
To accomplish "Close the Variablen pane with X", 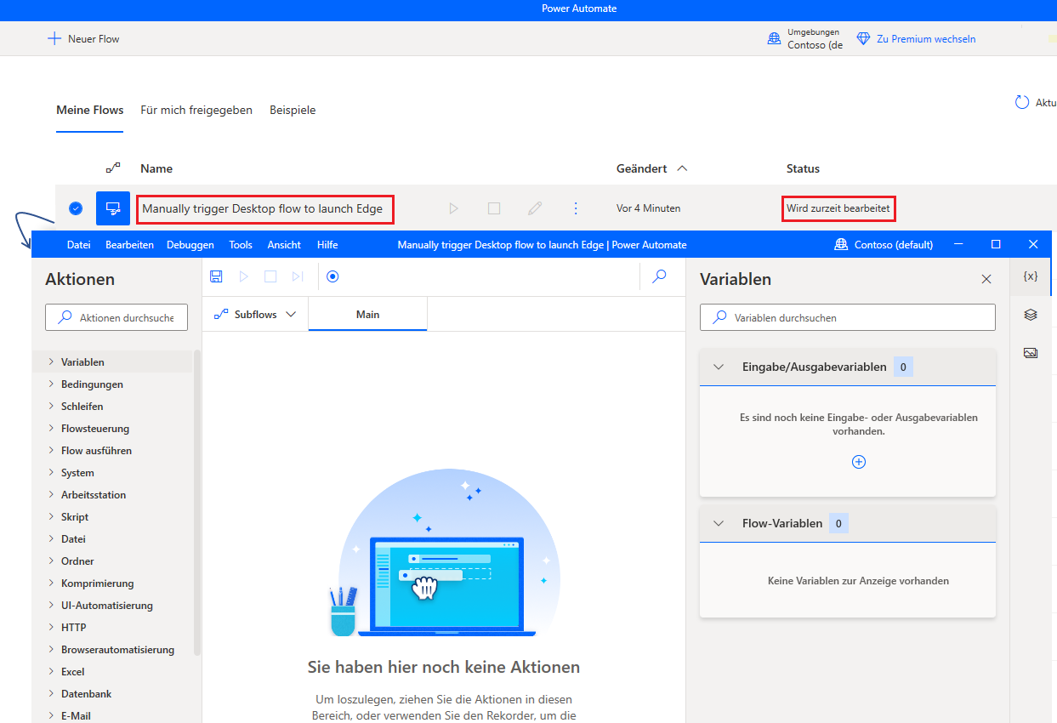I will click(986, 279).
